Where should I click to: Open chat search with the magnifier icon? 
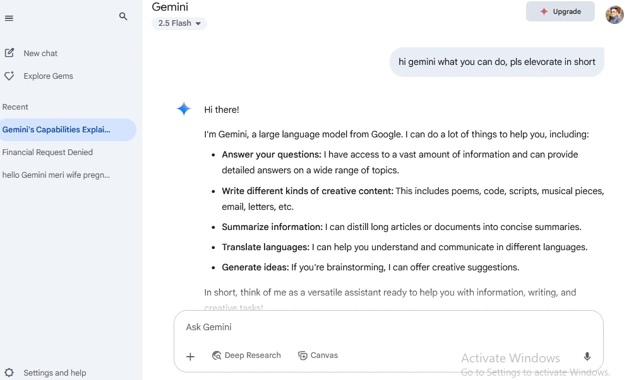click(x=123, y=16)
